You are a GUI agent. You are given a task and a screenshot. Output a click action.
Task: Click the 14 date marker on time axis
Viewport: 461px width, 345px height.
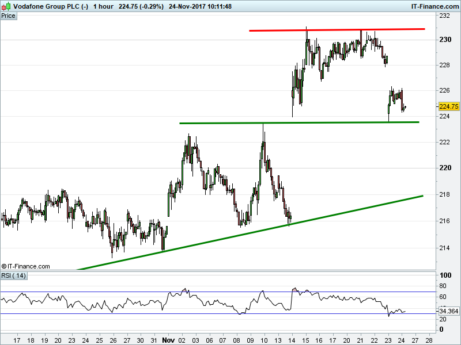[292, 340]
